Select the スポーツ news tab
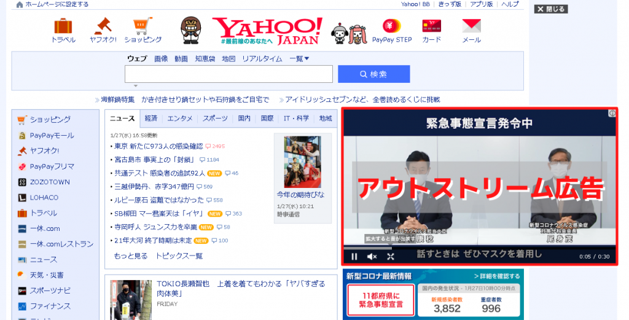629x320 pixels. pyautogui.click(x=215, y=119)
